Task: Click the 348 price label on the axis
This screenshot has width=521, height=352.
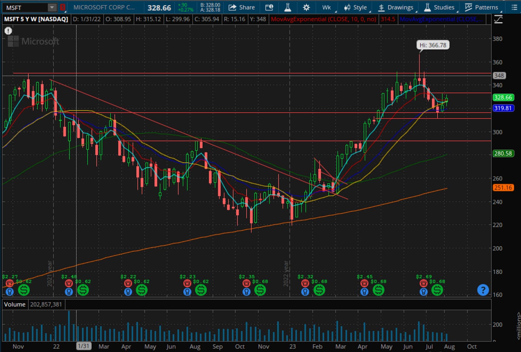Action: click(x=499, y=75)
